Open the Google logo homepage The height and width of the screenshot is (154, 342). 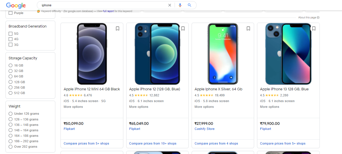coord(16,5)
